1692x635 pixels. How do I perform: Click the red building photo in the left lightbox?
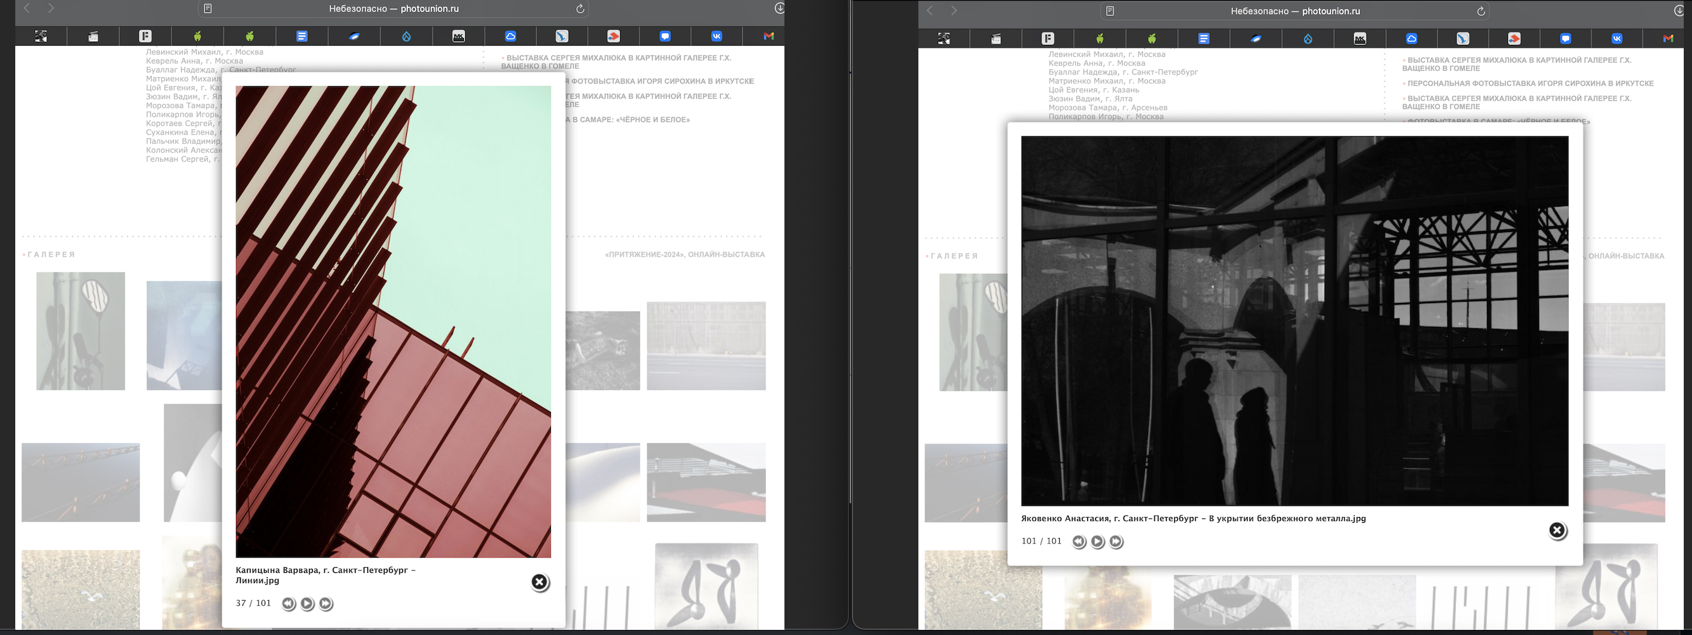point(393,321)
